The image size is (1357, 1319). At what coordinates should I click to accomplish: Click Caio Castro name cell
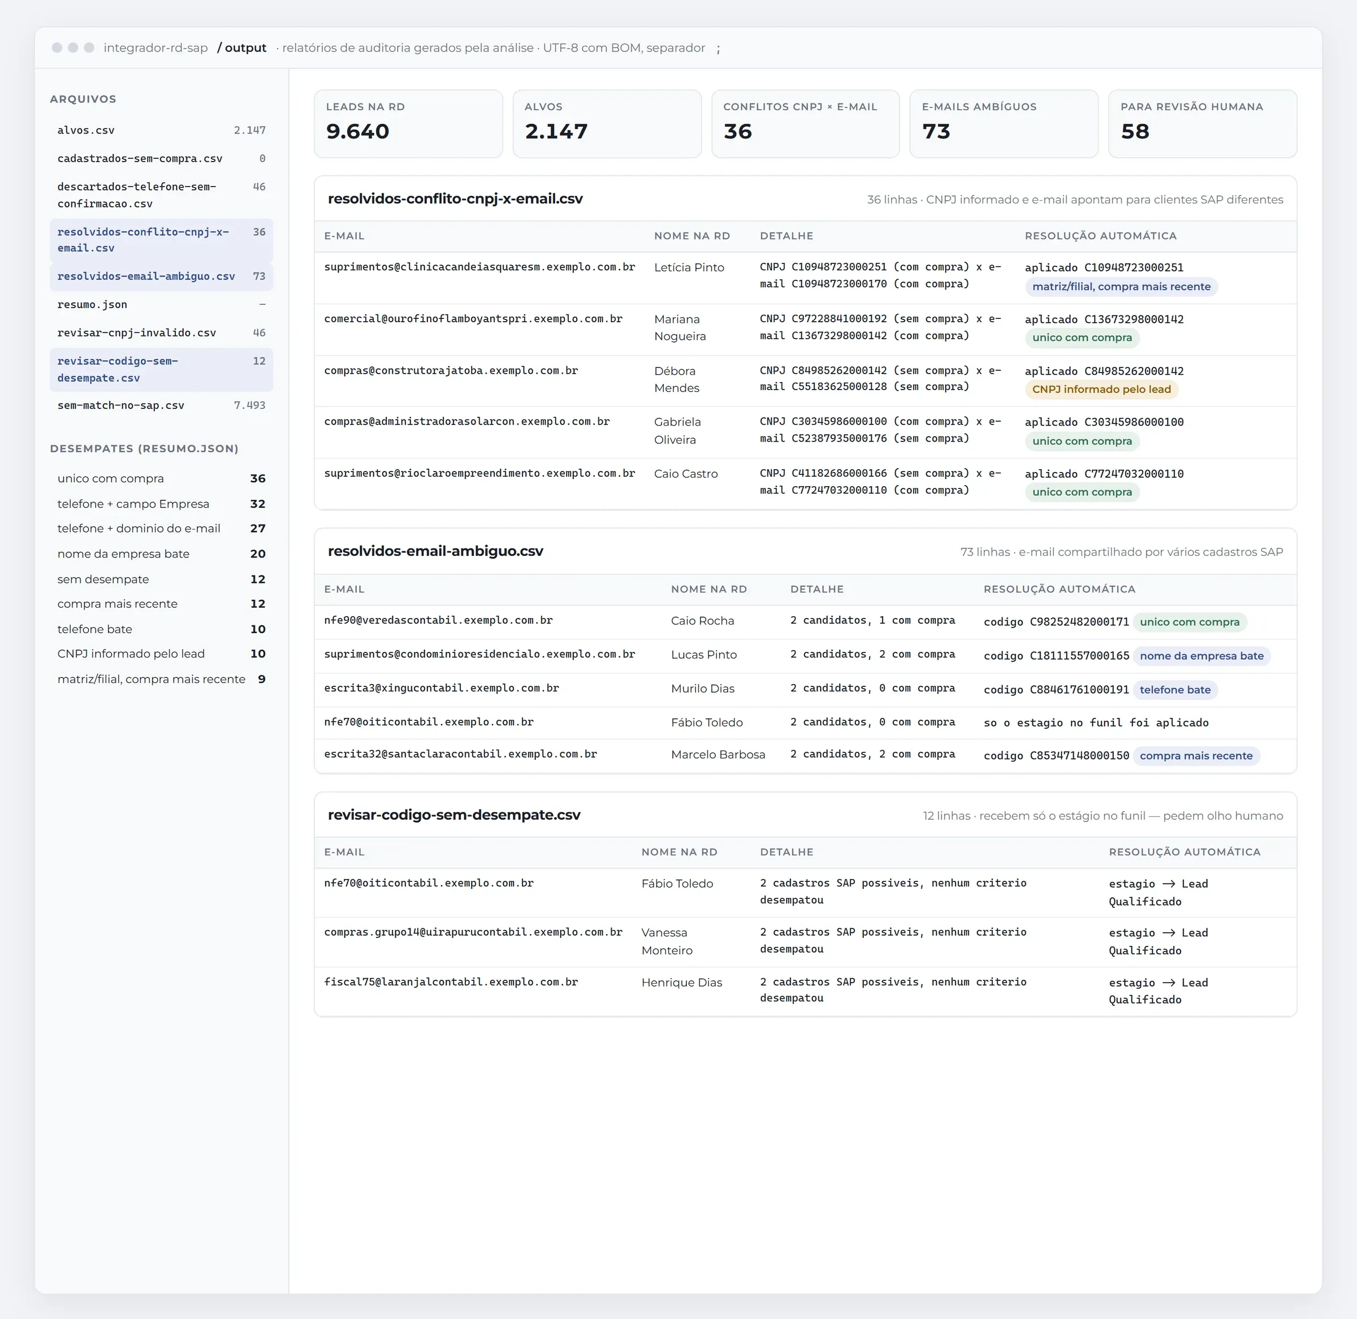(x=686, y=474)
